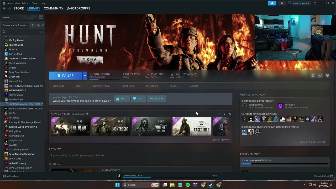Open the View menu

coord(17,3)
